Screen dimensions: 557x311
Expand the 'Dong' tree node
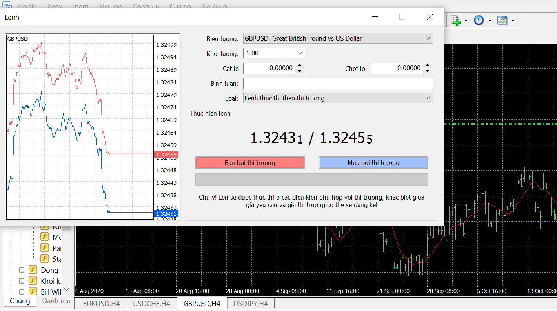pos(22,270)
